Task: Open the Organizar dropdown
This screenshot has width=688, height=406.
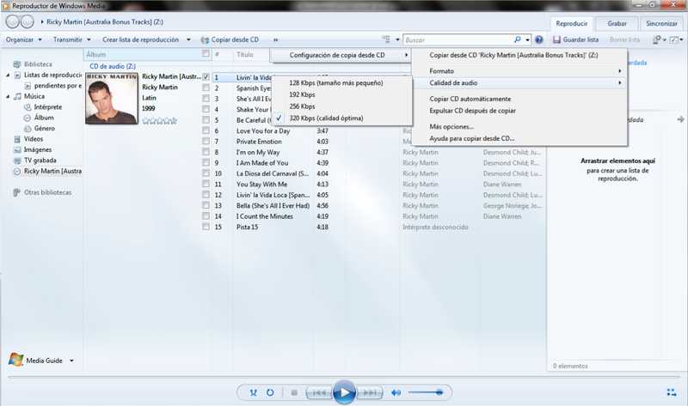Action: 24,39
